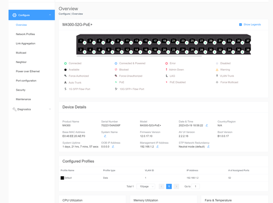
Task: Open Maintenance section
Action: click(x=23, y=99)
